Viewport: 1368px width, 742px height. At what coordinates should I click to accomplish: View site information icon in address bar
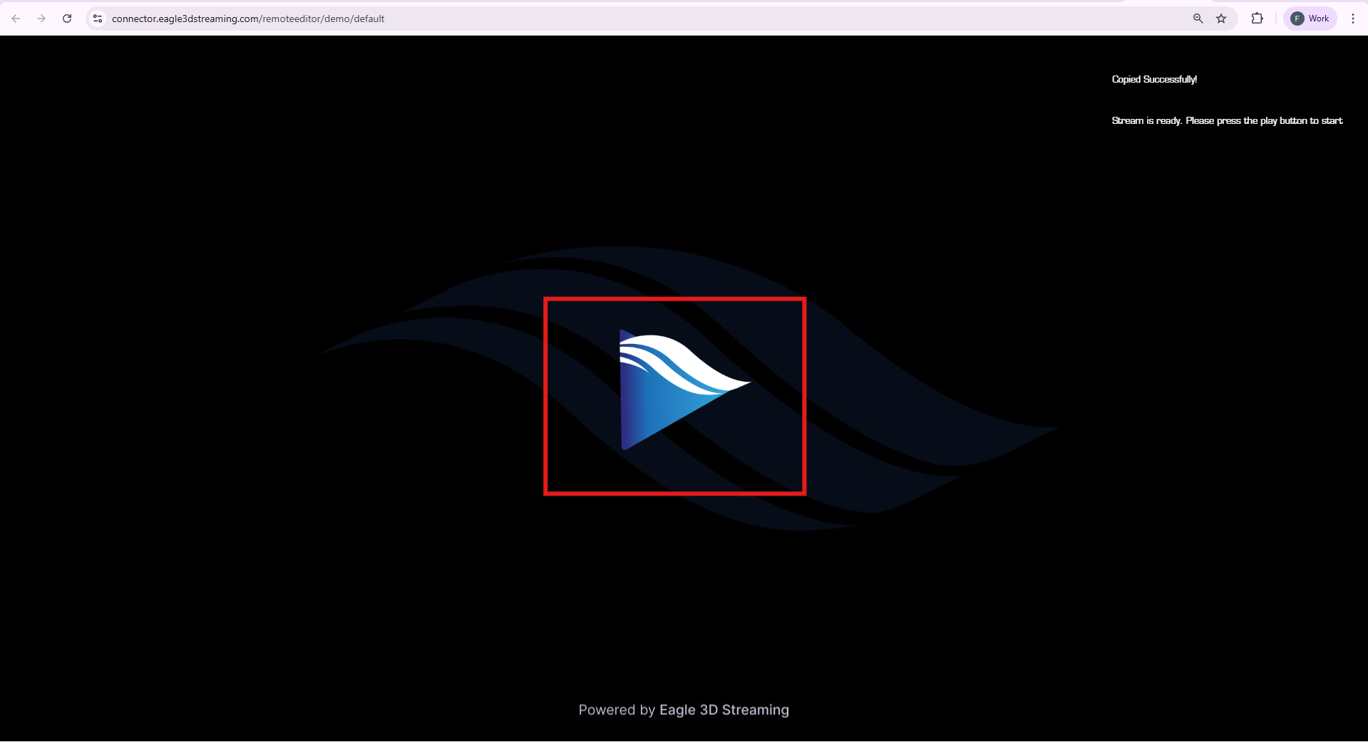(98, 19)
